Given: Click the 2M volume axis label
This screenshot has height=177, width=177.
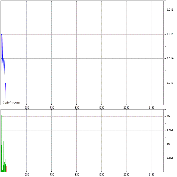Looking at the screenshot, I should [168, 116].
